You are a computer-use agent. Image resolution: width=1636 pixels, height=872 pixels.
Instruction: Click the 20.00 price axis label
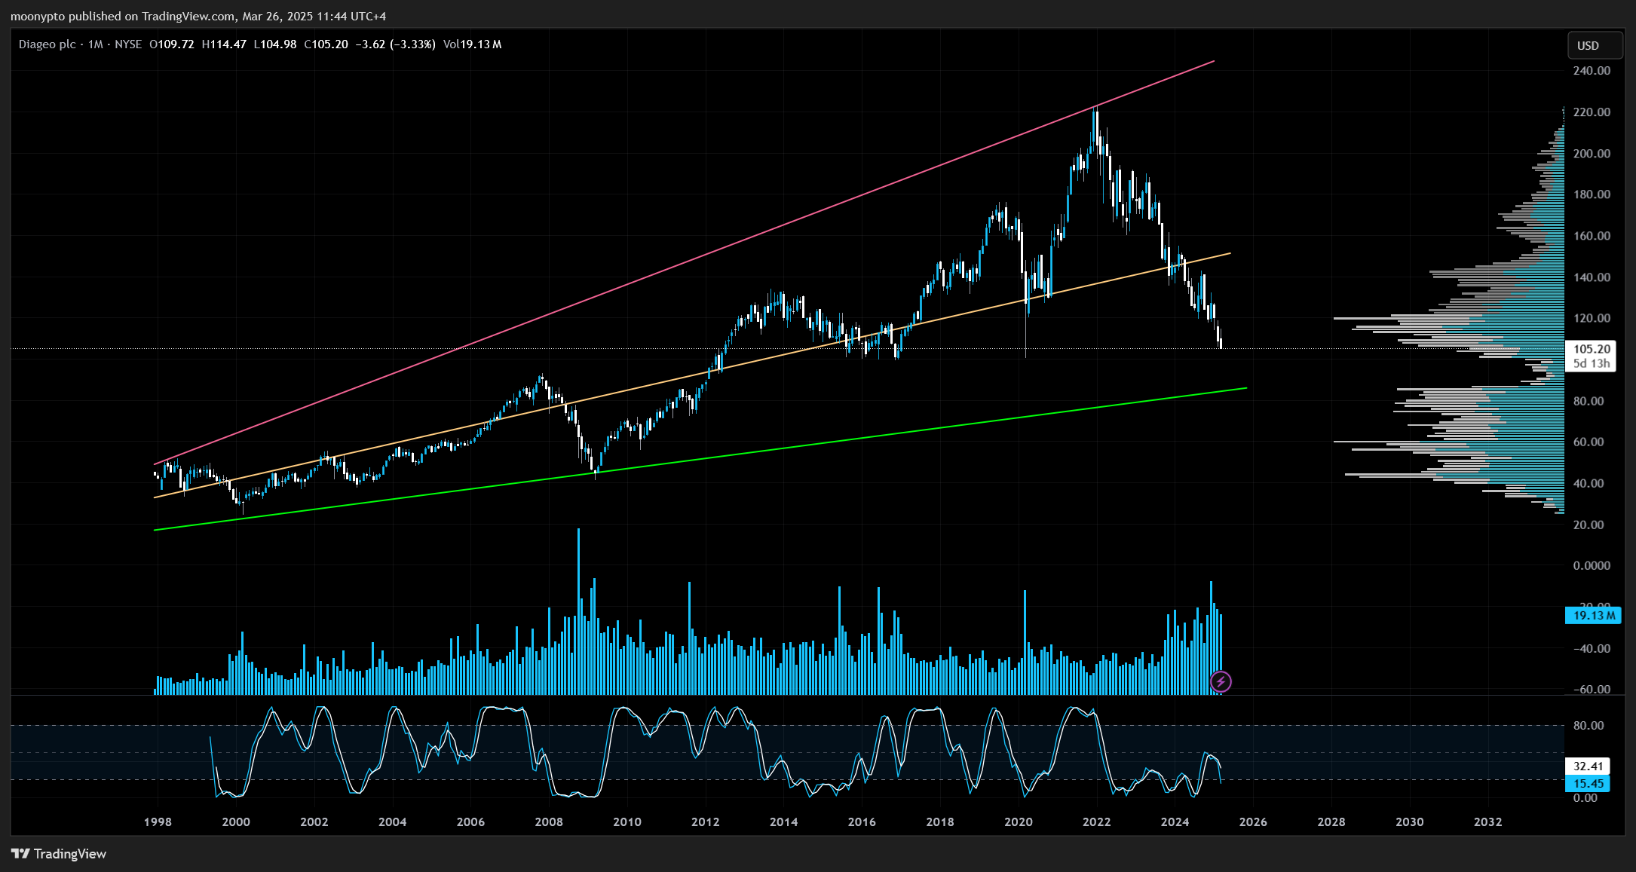coord(1589,525)
